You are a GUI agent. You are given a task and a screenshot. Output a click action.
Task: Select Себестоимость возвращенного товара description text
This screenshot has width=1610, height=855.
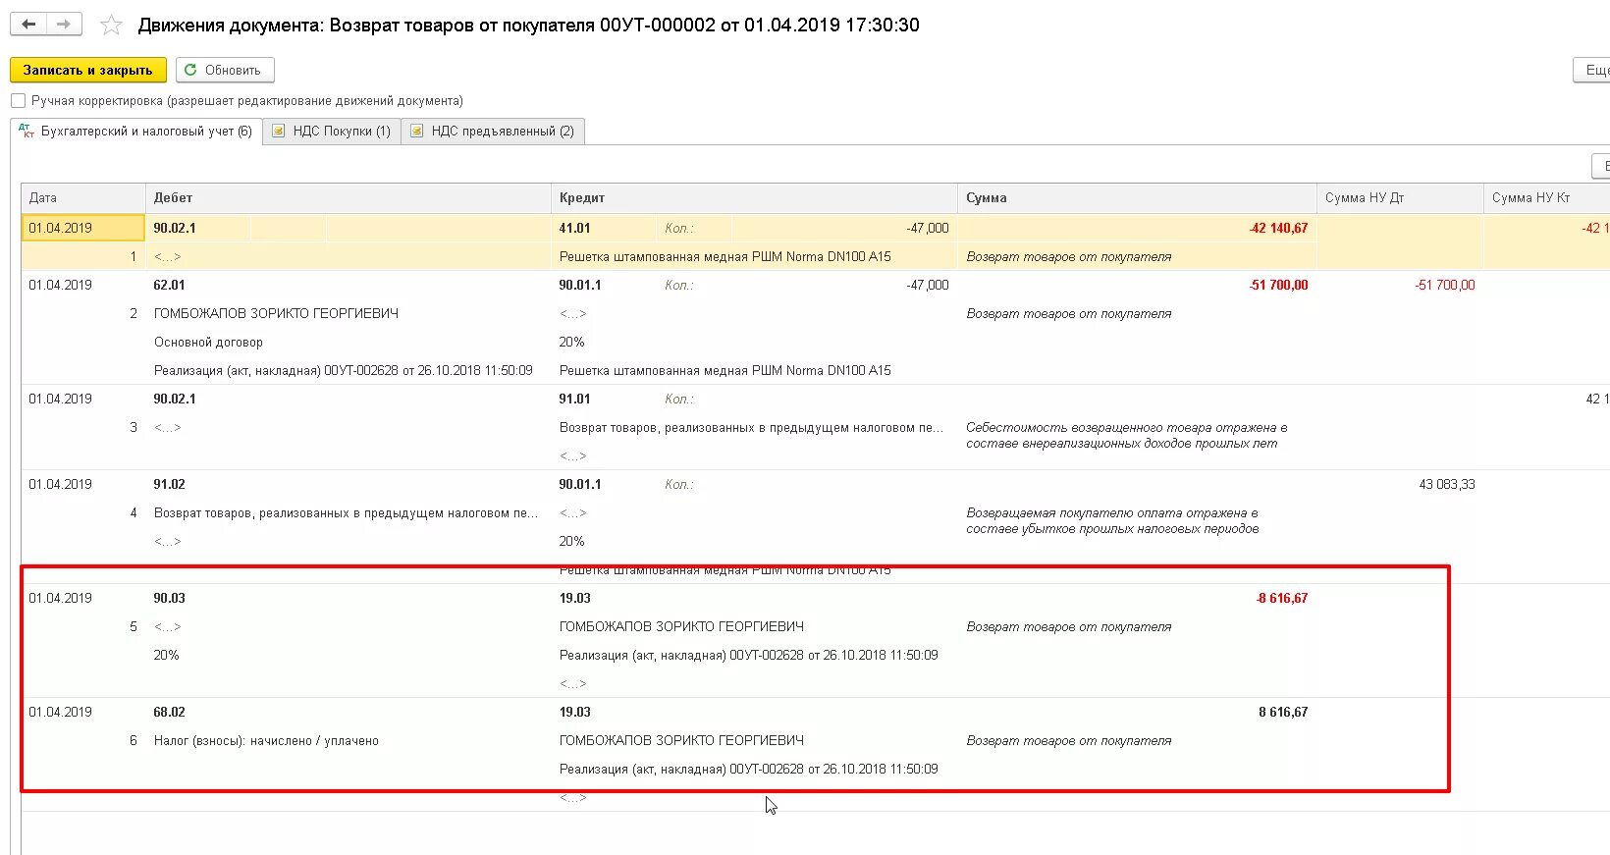point(1126,435)
